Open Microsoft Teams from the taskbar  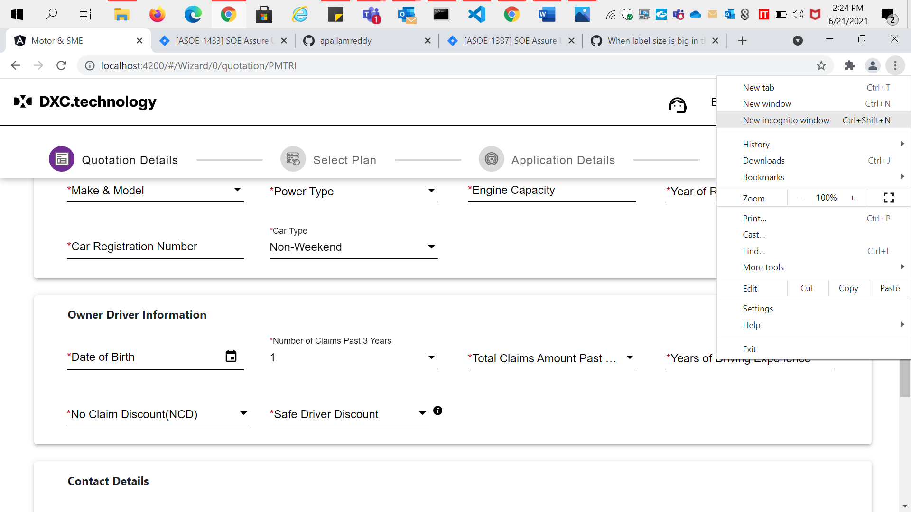tap(371, 14)
